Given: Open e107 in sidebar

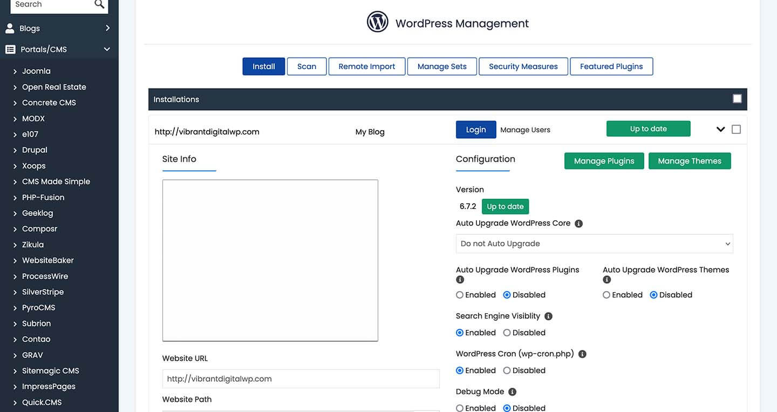Looking at the screenshot, I should click(x=30, y=134).
